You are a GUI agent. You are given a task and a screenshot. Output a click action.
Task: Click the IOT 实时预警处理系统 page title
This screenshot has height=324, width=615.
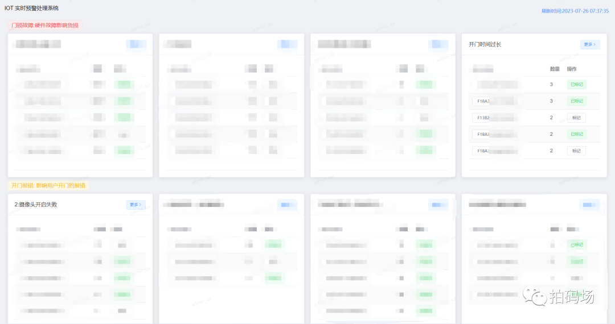[x=31, y=8]
